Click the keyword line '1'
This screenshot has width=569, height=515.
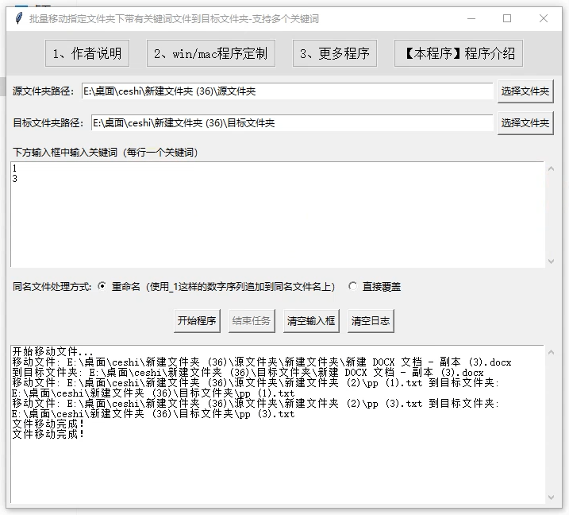[14, 168]
